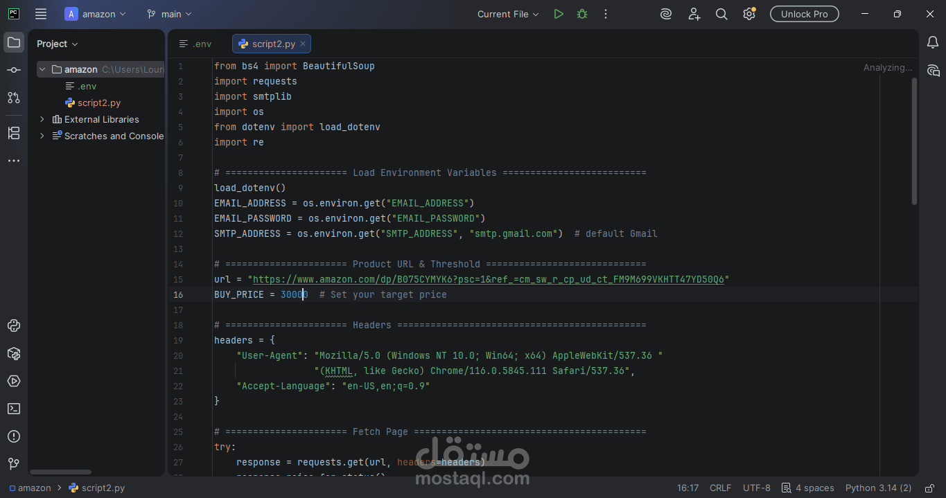Open the Current File run configuration dropdown

point(508,14)
